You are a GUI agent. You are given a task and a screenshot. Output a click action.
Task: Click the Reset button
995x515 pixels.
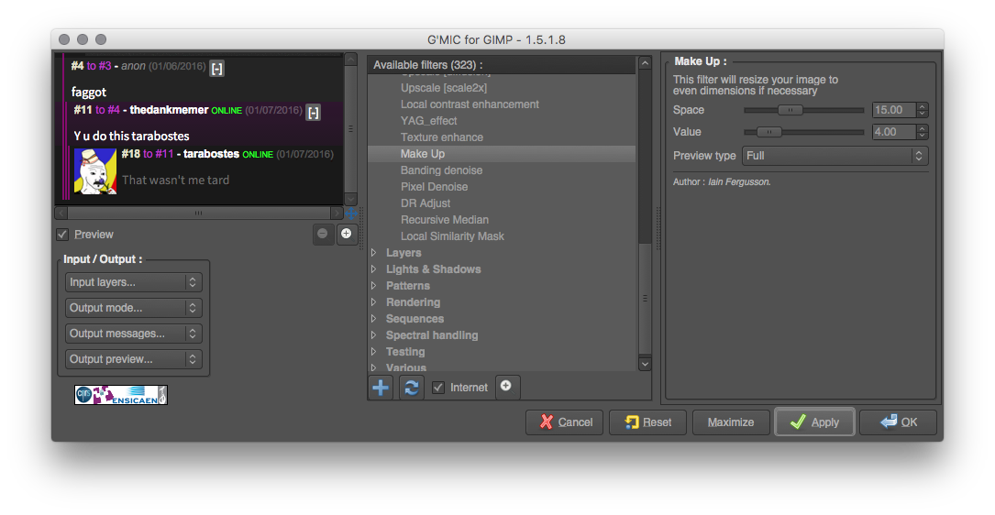[x=647, y=422]
